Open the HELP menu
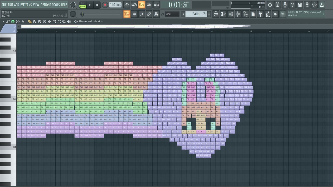This screenshot has width=333, height=187. pyautogui.click(x=64, y=5)
